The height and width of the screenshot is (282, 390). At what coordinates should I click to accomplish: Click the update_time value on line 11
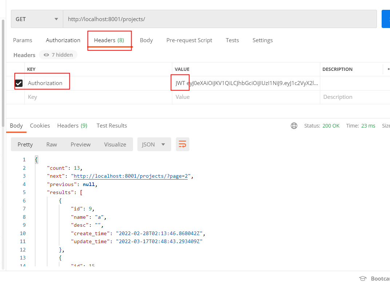159,241
